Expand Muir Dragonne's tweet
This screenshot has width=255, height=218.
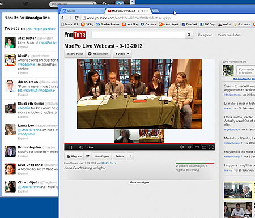click(23, 173)
